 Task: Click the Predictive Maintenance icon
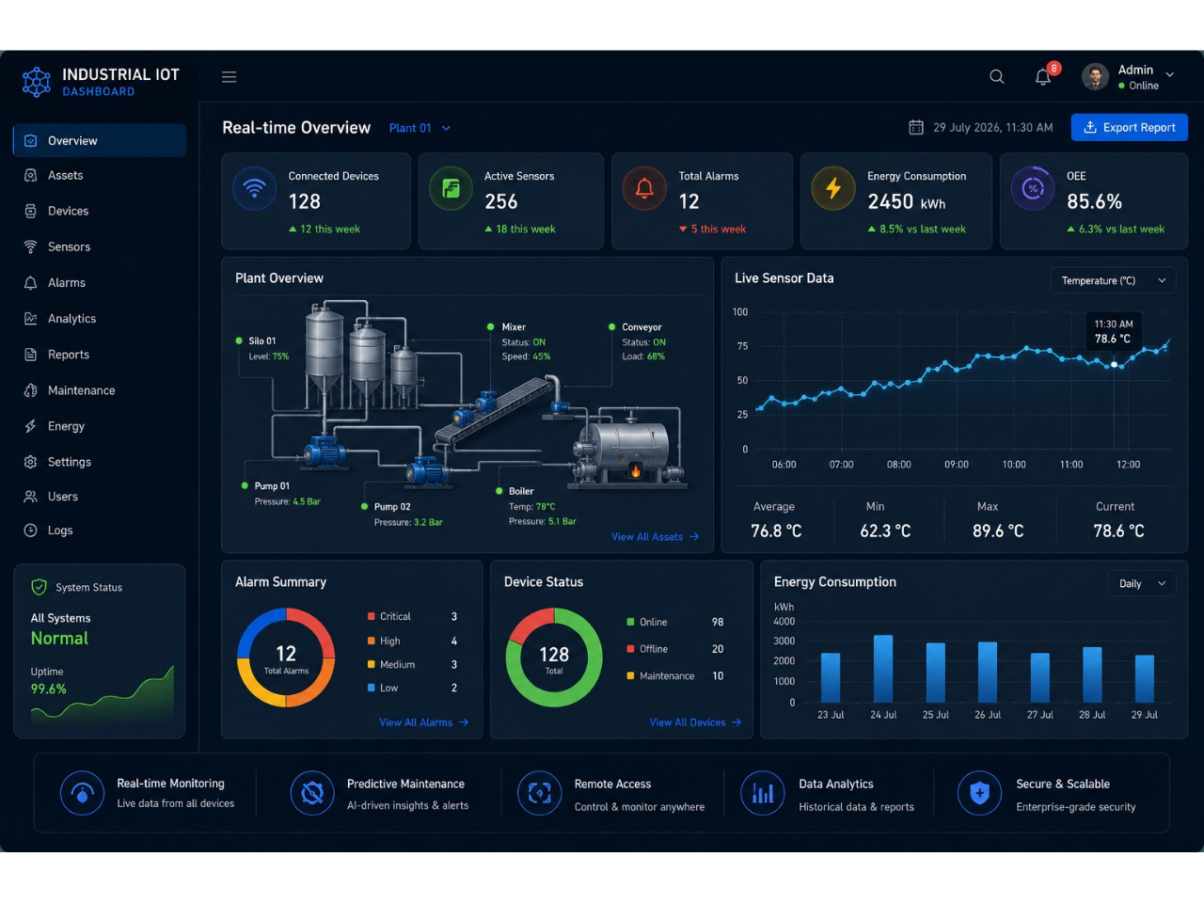pyautogui.click(x=312, y=793)
